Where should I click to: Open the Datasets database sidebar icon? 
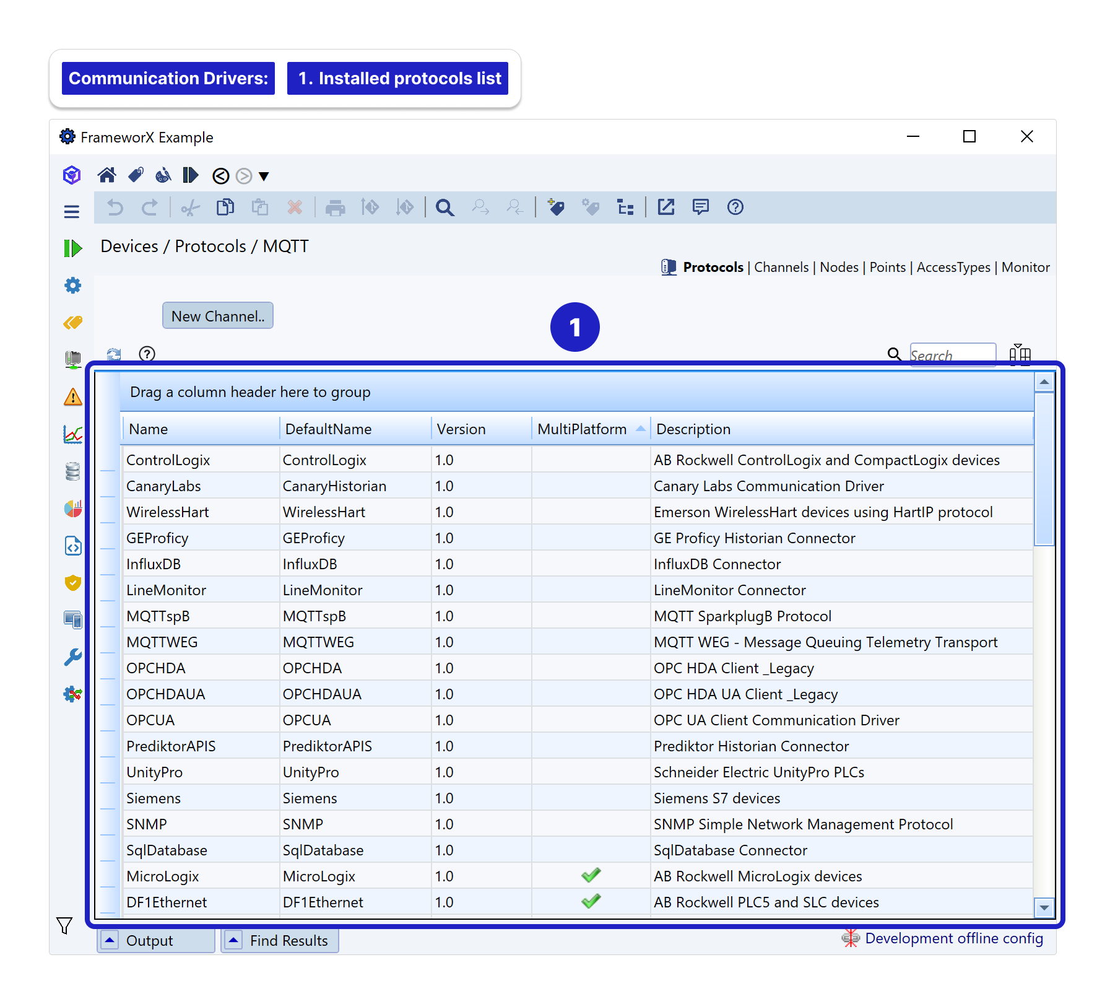[x=73, y=471]
